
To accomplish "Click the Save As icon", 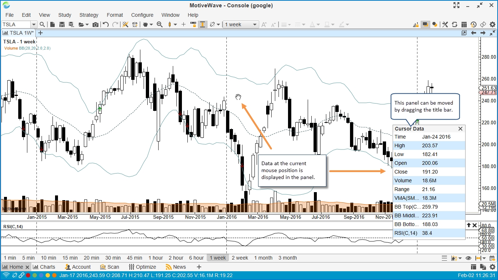I will tap(71, 24).
